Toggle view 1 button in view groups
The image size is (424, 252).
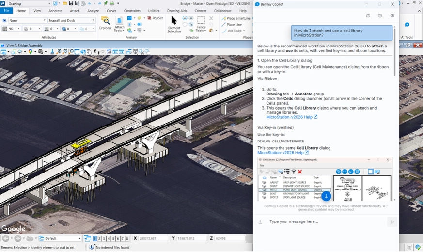point(94,238)
